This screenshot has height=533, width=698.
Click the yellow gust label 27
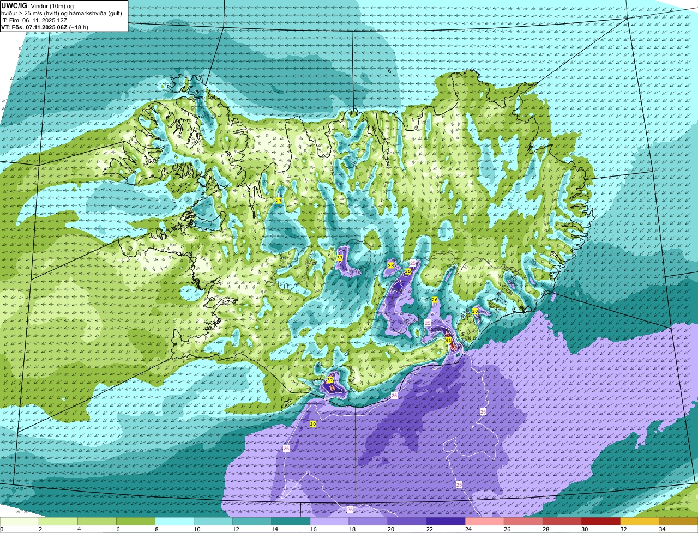click(279, 201)
